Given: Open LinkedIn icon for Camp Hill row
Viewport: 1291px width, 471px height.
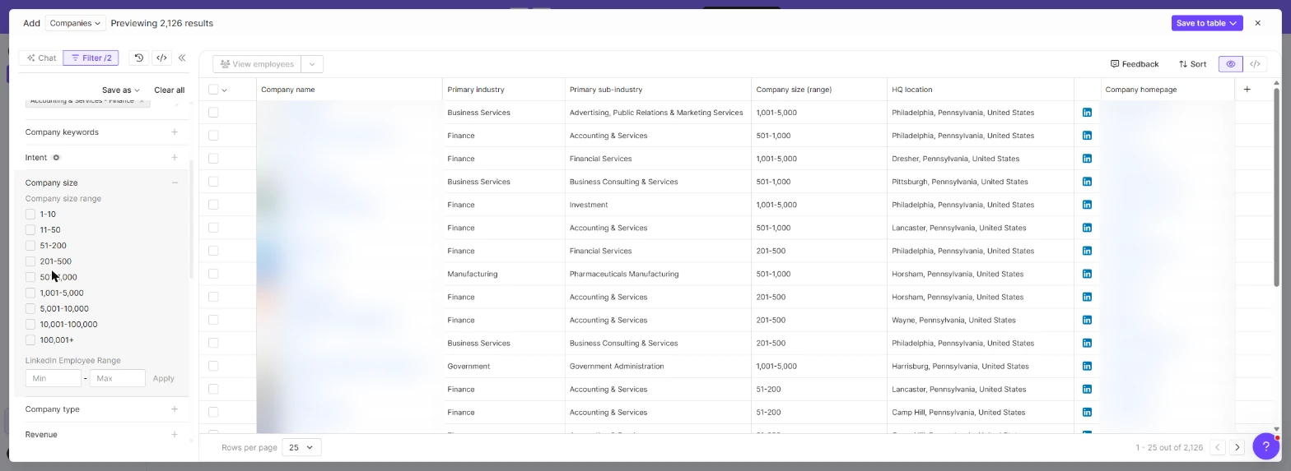Looking at the screenshot, I should pos(1087,412).
